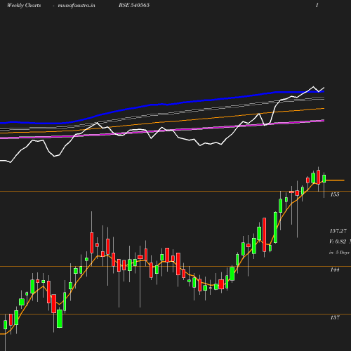Click the 'munafasutra.in' site label
This screenshot has width=351, height=351.
[77, 6]
